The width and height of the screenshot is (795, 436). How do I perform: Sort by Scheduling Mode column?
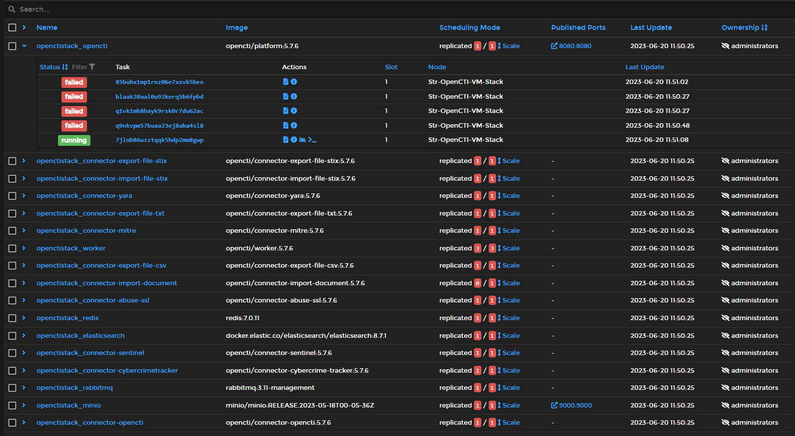(470, 27)
